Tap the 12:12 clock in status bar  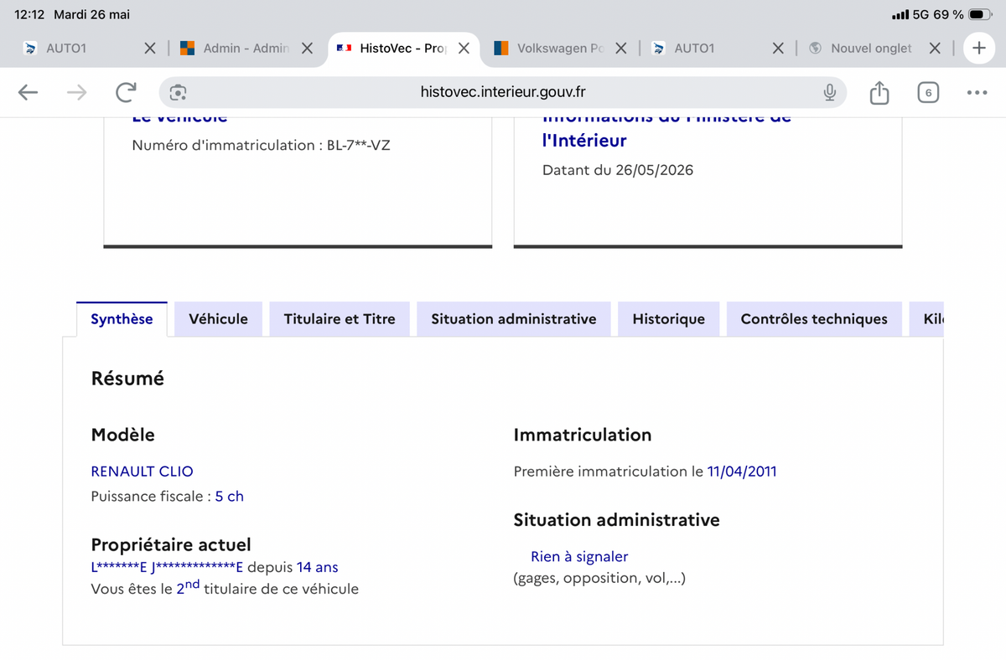[29, 15]
